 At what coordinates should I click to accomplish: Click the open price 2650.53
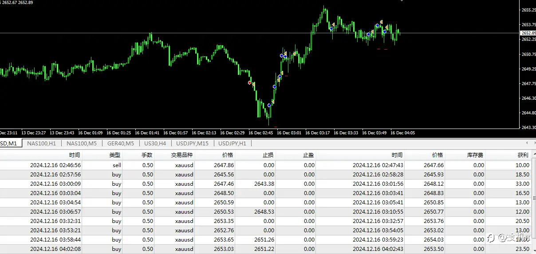click(x=224, y=211)
